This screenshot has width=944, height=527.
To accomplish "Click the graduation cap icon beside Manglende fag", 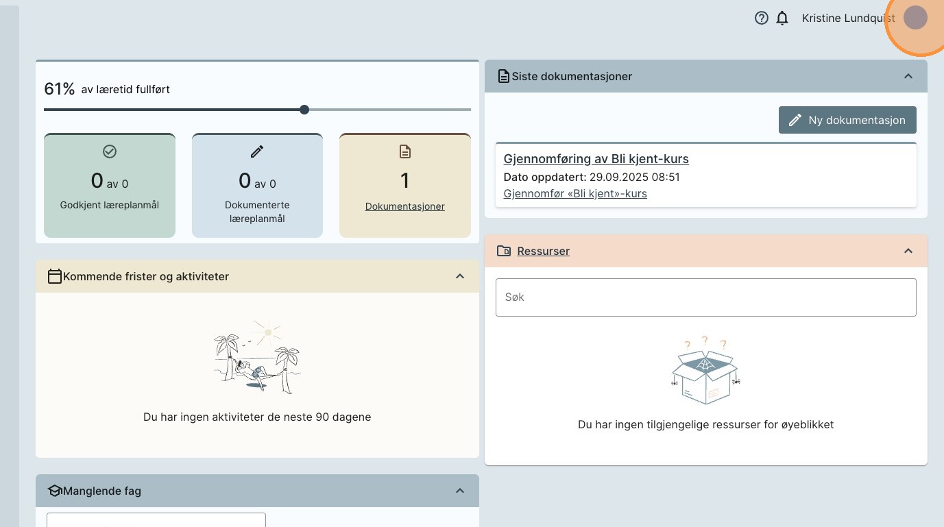I will (55, 491).
